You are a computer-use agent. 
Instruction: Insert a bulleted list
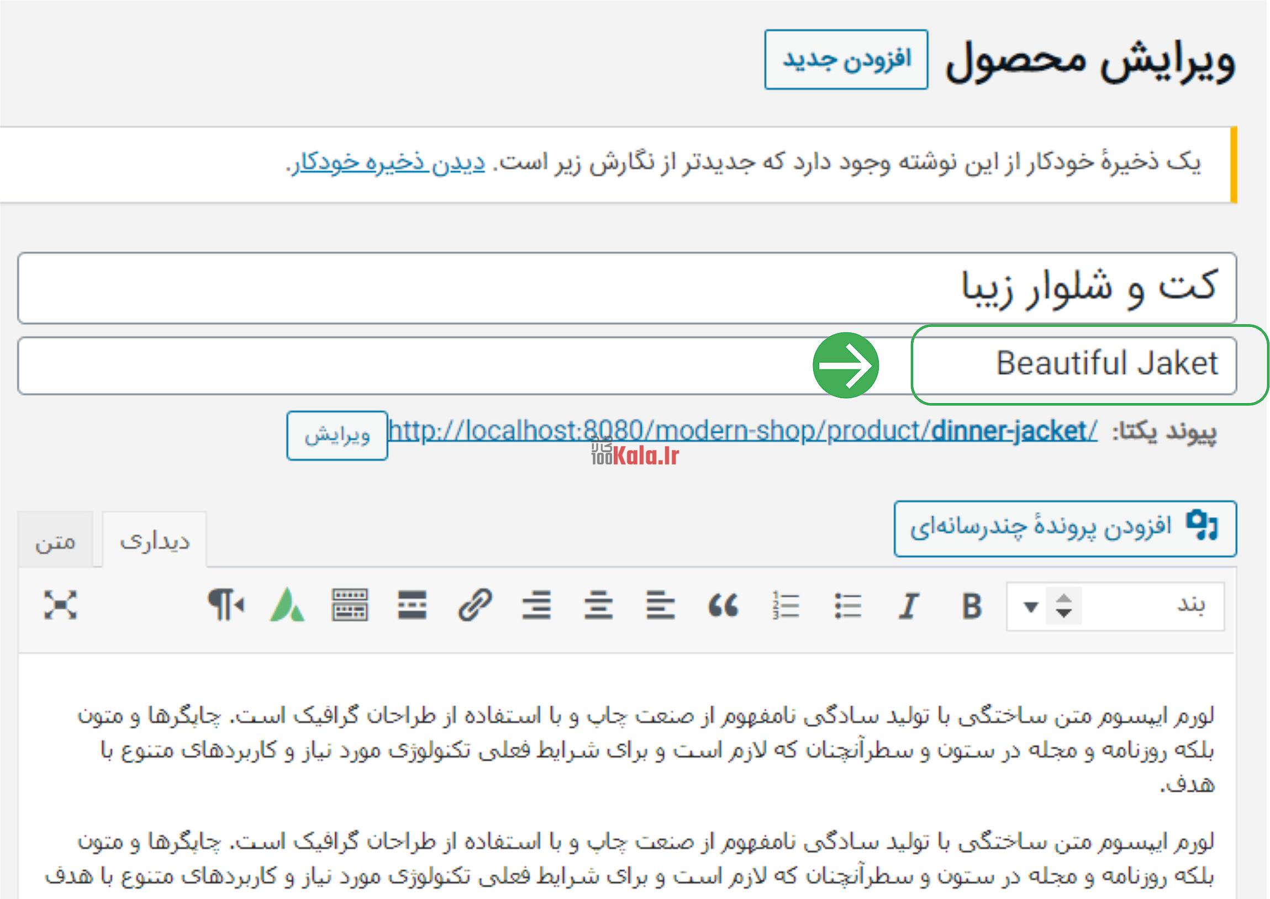pyautogui.click(x=847, y=606)
